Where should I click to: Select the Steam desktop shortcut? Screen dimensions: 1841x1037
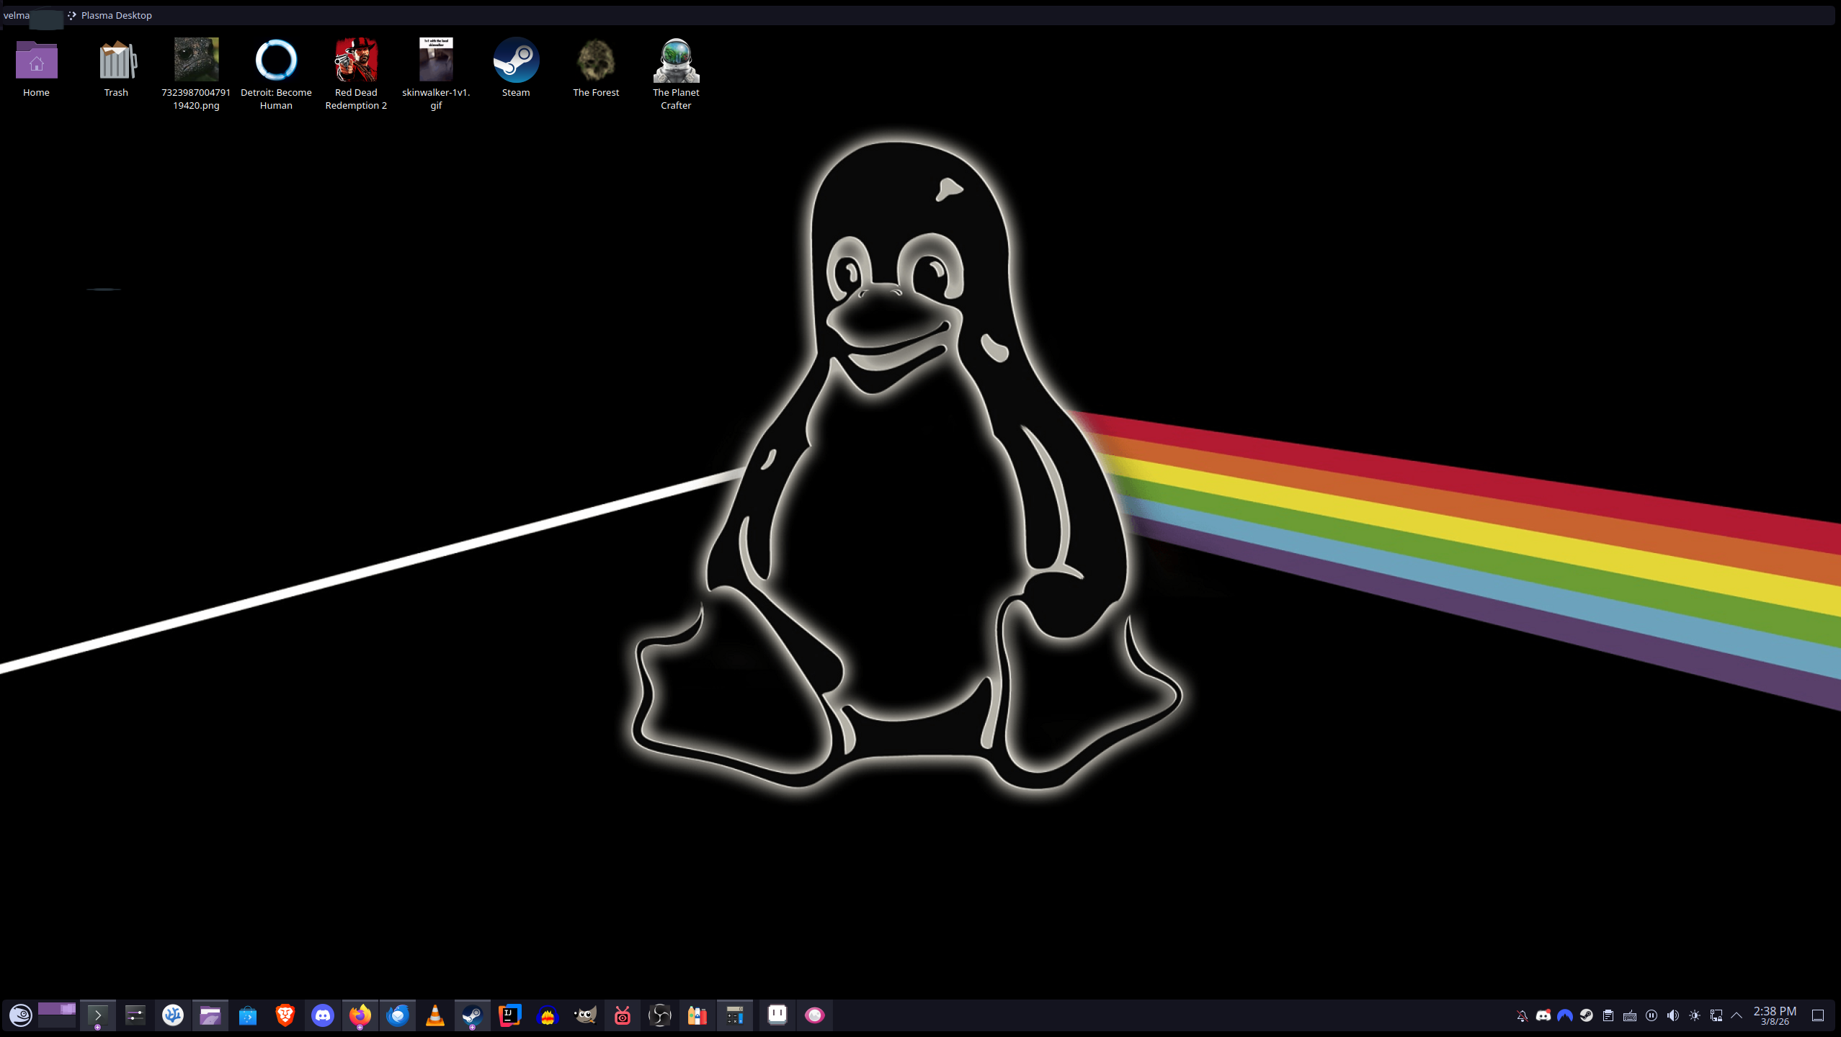[516, 68]
